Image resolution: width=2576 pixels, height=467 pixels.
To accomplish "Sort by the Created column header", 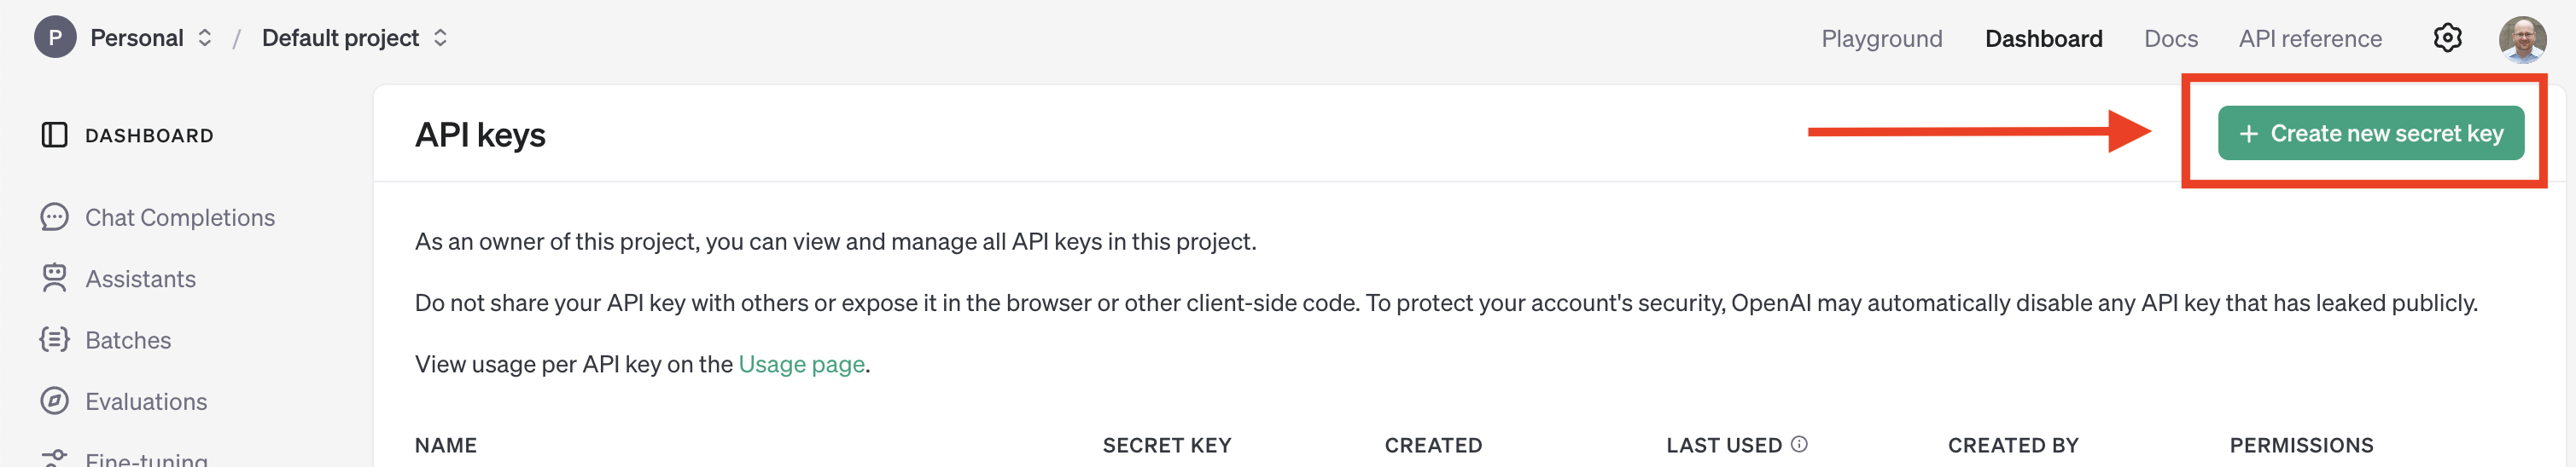I will [x=1433, y=445].
